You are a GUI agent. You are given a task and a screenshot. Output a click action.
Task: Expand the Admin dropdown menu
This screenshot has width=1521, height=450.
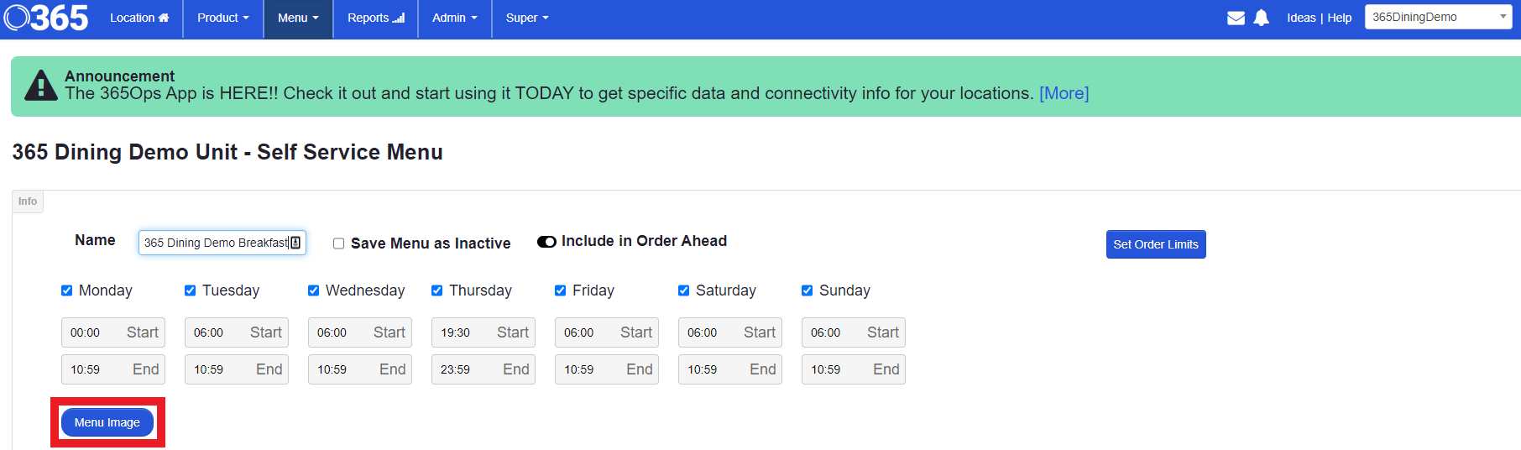coord(454,18)
